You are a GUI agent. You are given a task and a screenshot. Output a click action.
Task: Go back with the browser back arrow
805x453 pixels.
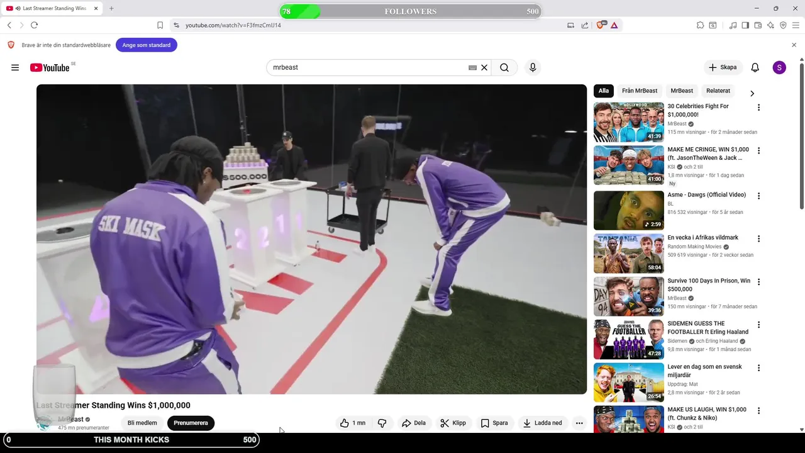9,25
